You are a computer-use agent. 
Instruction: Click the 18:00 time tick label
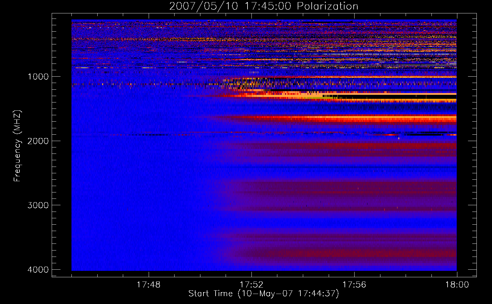457,285
